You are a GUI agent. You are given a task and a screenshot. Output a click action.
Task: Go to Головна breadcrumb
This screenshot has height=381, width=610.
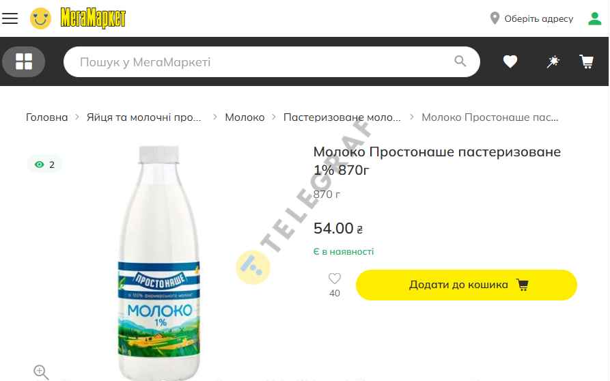(x=46, y=117)
